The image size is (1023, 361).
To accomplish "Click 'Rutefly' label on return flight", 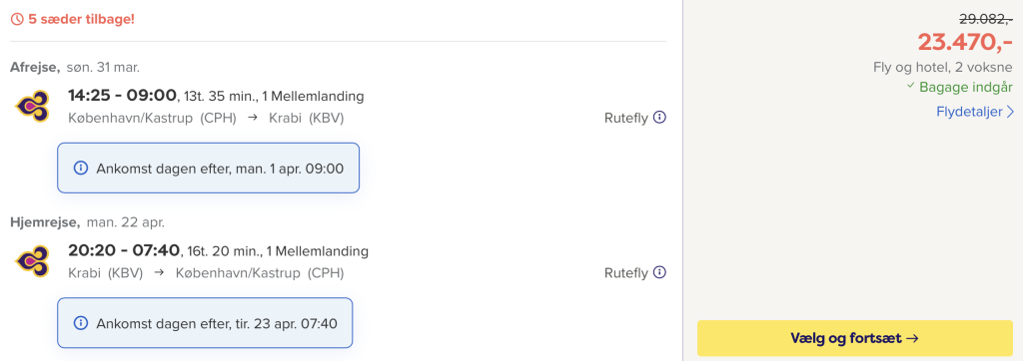I will click(x=626, y=272).
